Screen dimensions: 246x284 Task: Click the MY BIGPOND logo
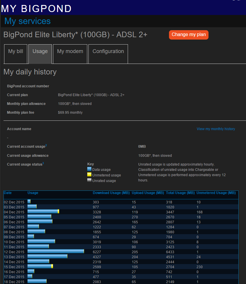(36, 8)
